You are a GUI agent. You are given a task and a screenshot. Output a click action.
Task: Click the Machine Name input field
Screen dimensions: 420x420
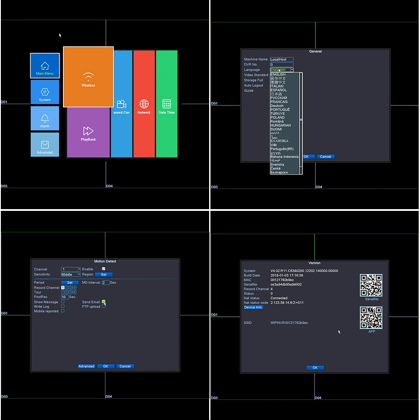coord(281,59)
